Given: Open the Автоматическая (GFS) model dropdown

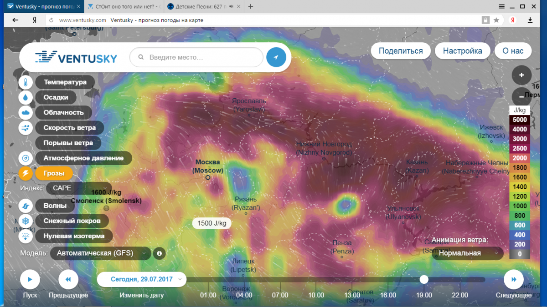Looking at the screenshot, I should 100,253.
